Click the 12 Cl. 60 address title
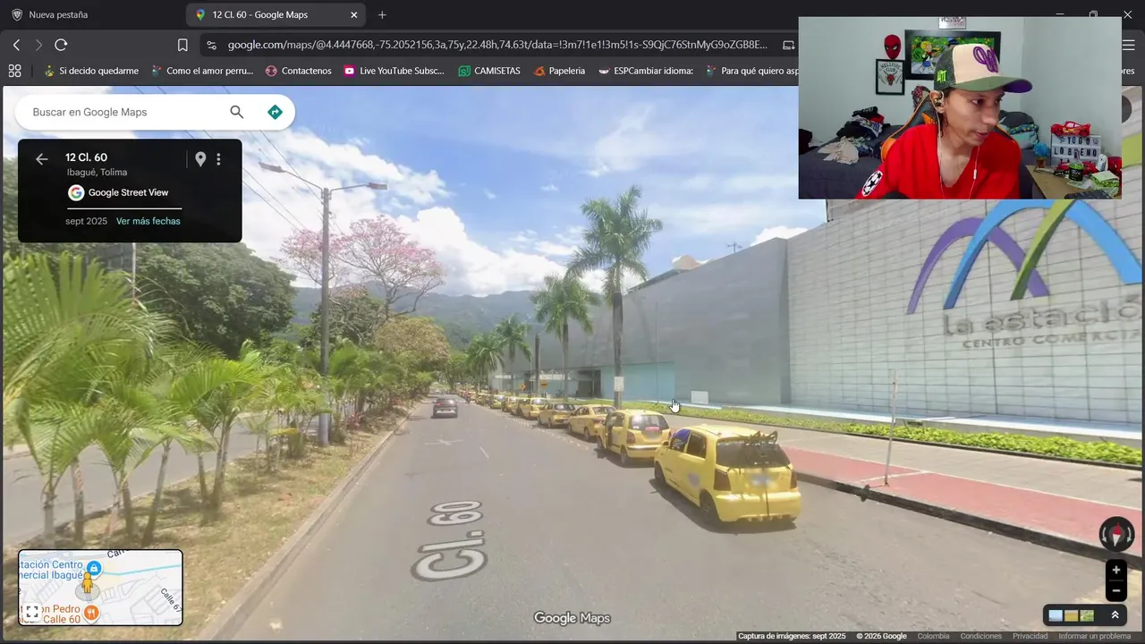 (x=86, y=157)
